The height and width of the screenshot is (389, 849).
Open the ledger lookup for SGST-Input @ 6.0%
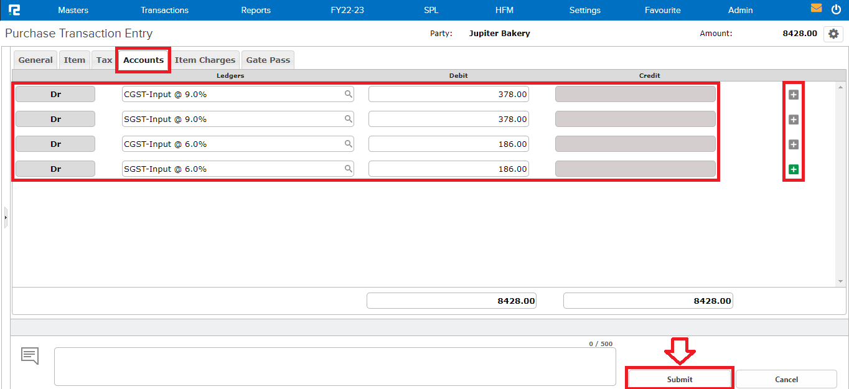[347, 168]
